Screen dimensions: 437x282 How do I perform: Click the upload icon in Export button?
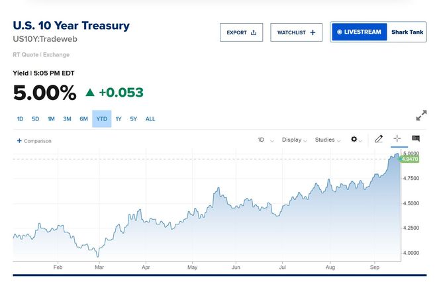click(254, 32)
